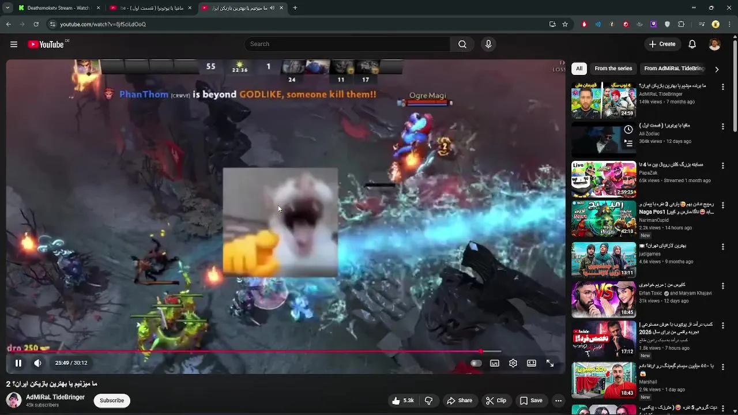Viewport: 738px width, 415px height.
Task: Toggle theater mode
Action: 532,363
